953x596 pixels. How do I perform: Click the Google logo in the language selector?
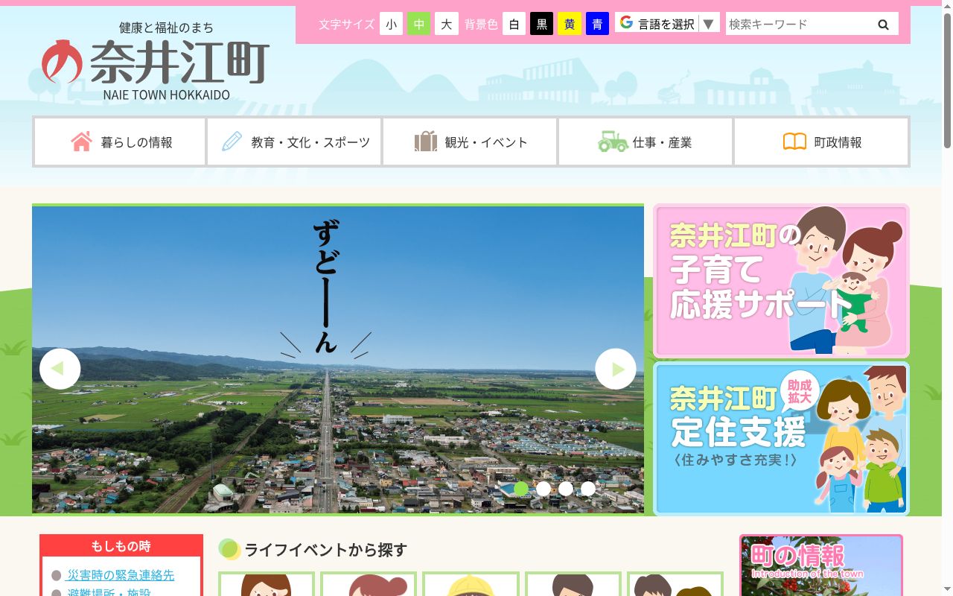click(627, 23)
